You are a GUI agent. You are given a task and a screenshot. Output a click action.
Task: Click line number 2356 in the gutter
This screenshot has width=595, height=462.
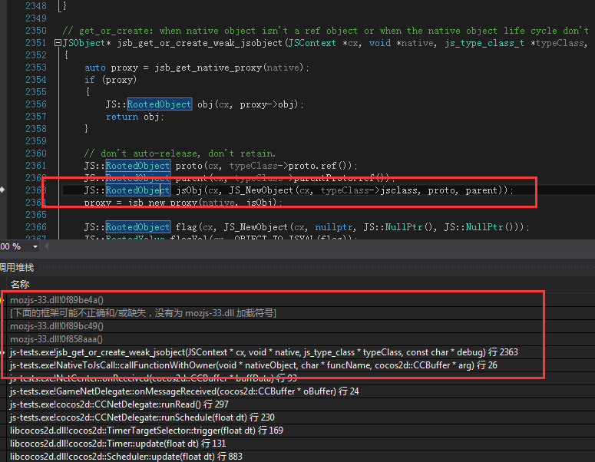click(36, 104)
